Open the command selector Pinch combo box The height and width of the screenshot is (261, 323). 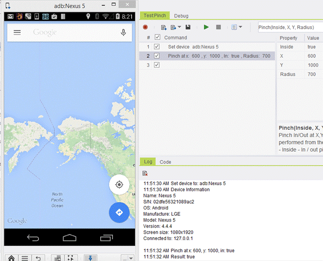tap(290, 28)
